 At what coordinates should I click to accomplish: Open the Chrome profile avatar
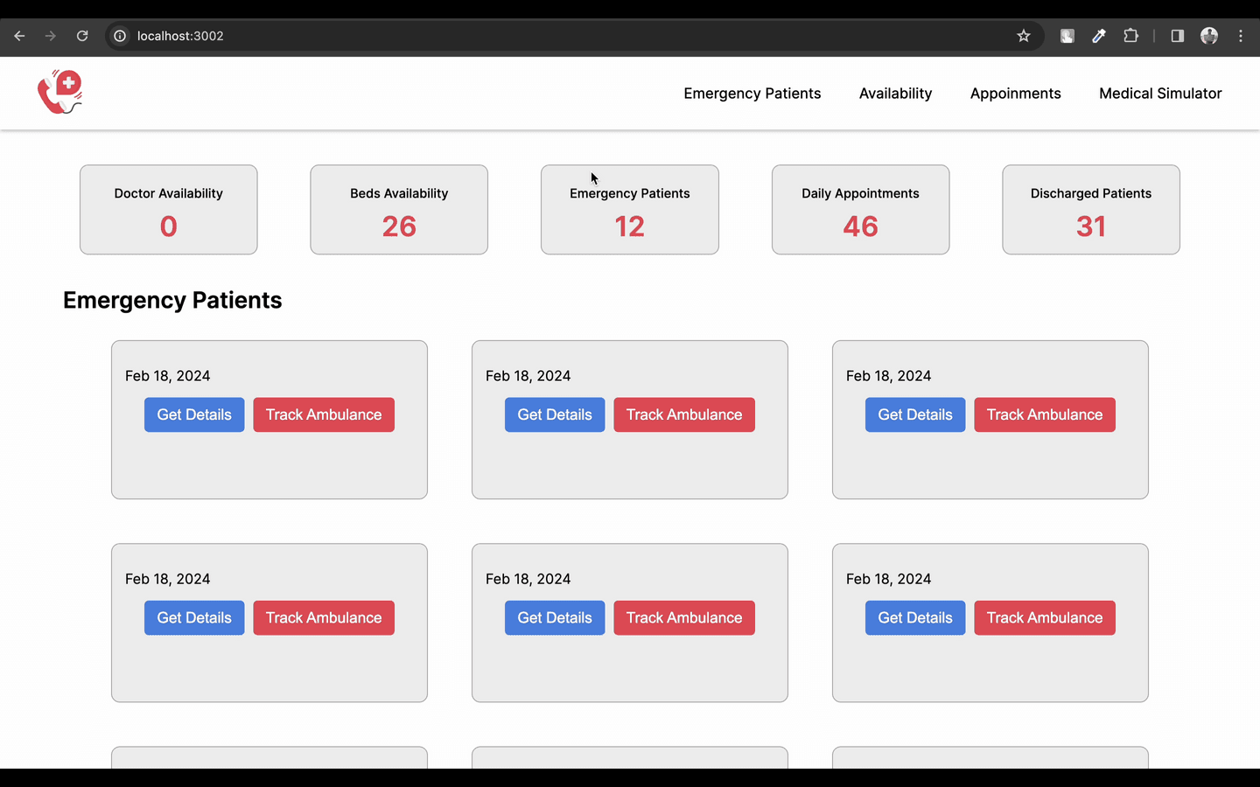click(x=1209, y=36)
